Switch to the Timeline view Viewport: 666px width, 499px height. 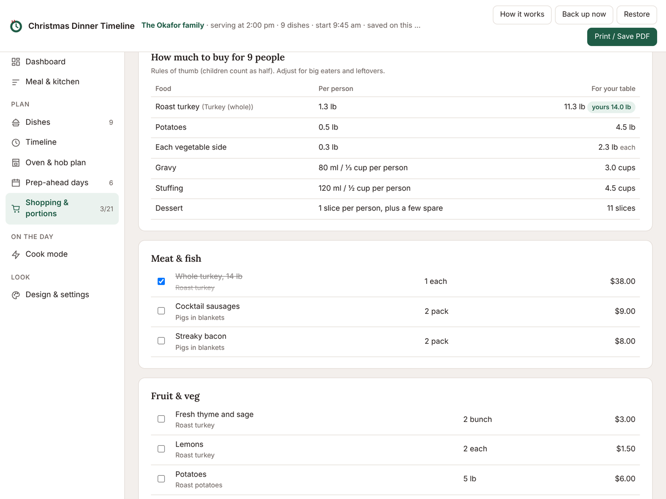[62, 142]
